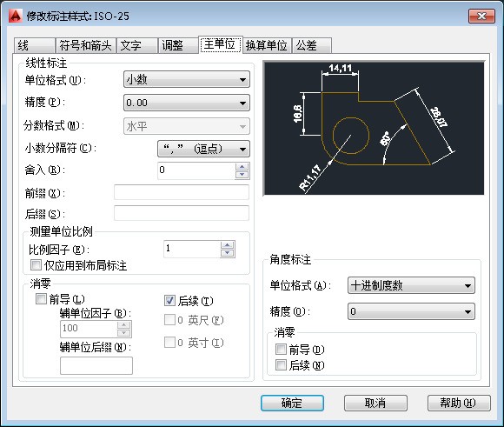
Task: Toggle linear 前导 zero suppression checkbox
Action: [x=41, y=299]
